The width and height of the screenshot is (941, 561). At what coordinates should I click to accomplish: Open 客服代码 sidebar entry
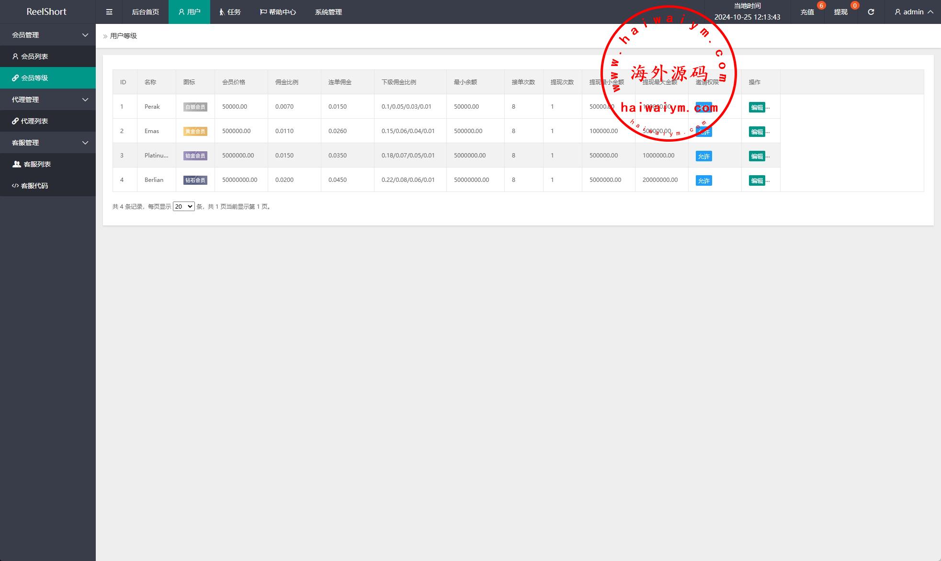[x=34, y=186]
